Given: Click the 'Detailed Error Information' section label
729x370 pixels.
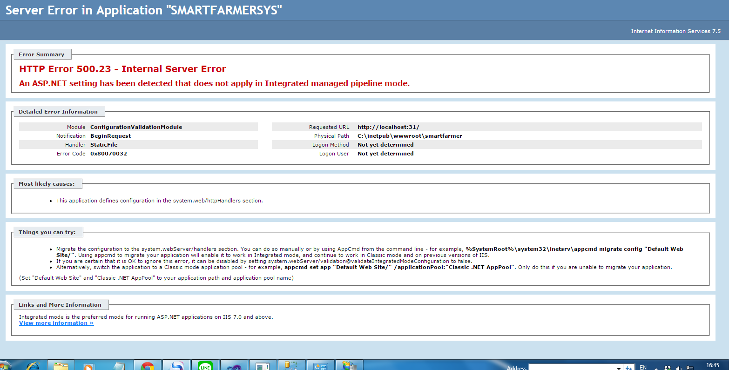Looking at the screenshot, I should [x=58, y=112].
